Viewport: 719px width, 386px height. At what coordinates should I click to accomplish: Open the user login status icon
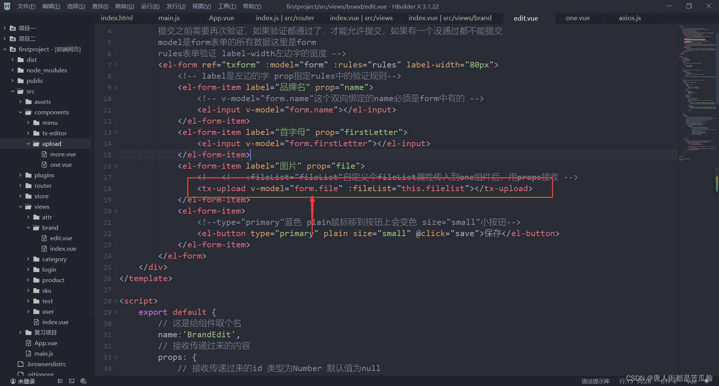[x=13, y=381]
